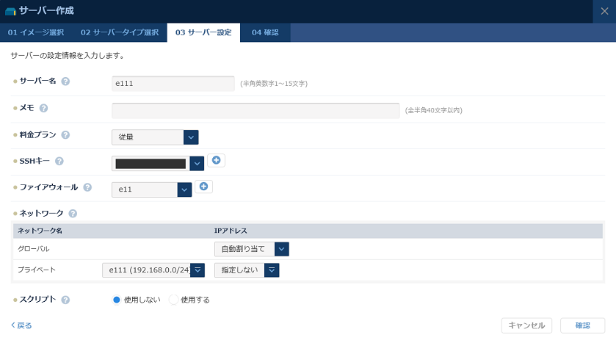616x343 pixels.
Task: Click the キャンセル button
Action: coord(526,325)
